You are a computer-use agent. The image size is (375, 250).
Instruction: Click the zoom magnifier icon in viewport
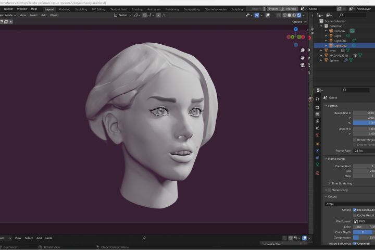303,50
